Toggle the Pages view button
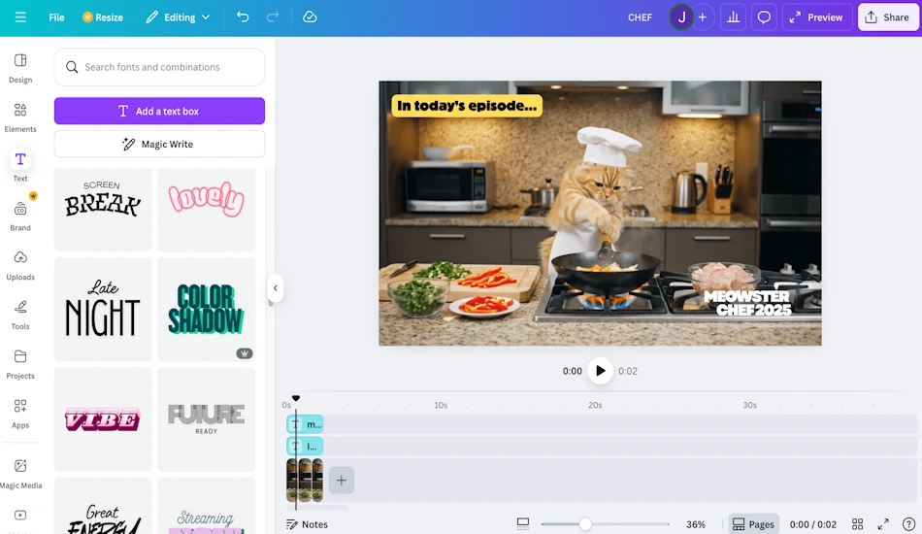 point(753,524)
